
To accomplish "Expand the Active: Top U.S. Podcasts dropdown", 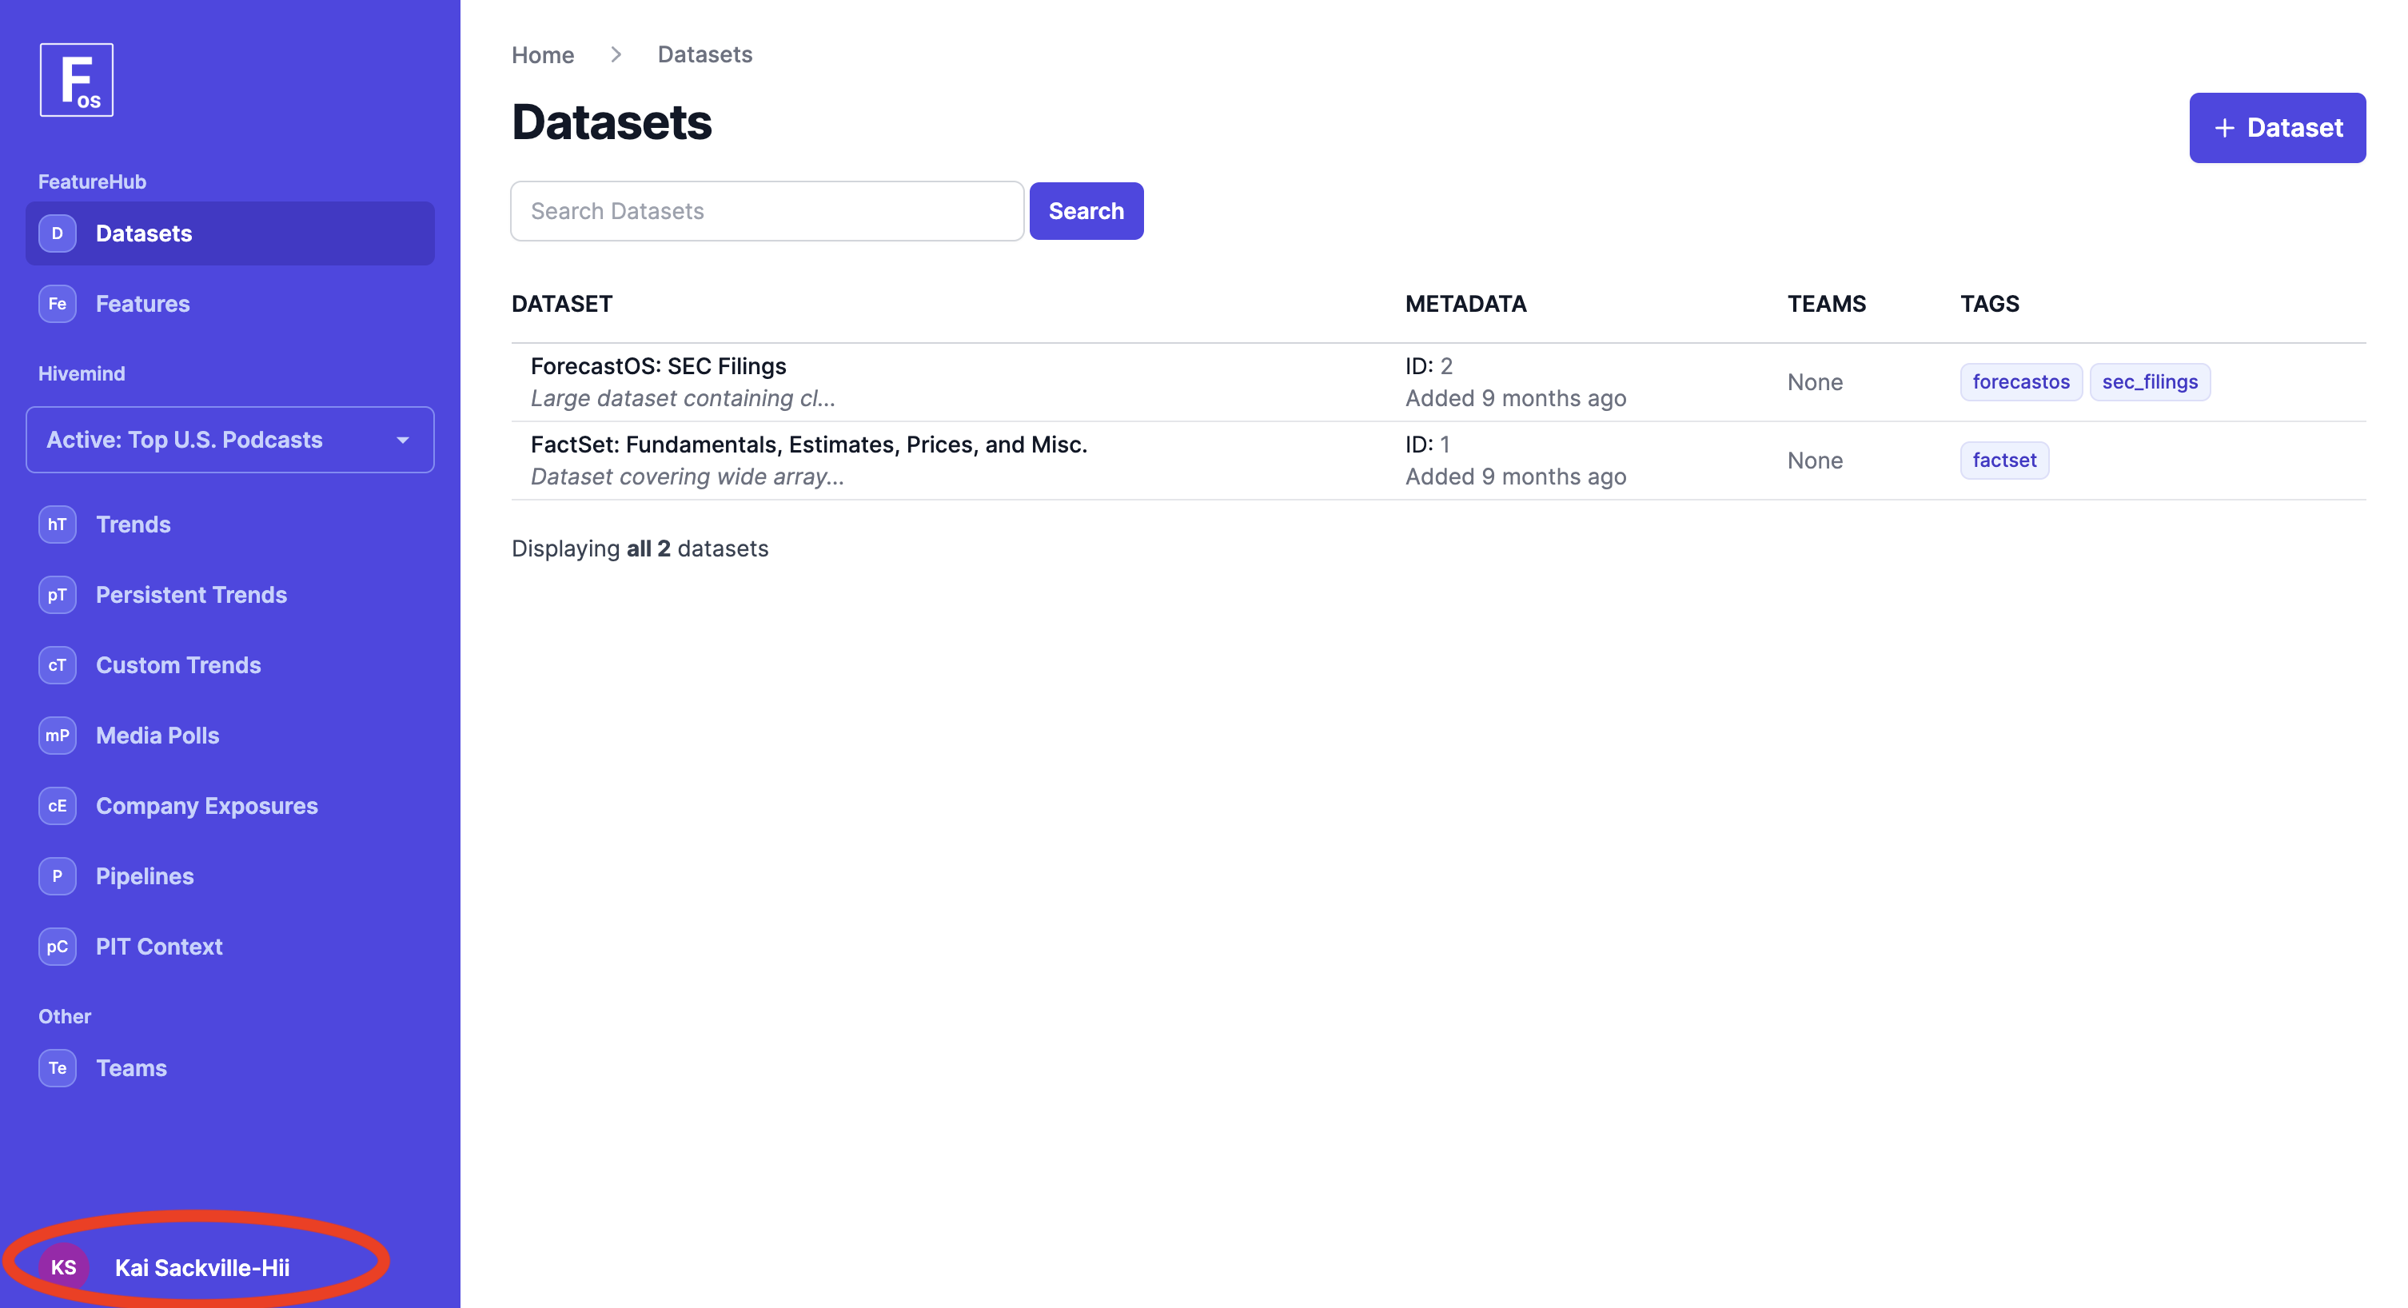I will coord(229,440).
